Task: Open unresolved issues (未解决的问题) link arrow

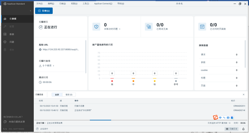Action: point(120,29)
